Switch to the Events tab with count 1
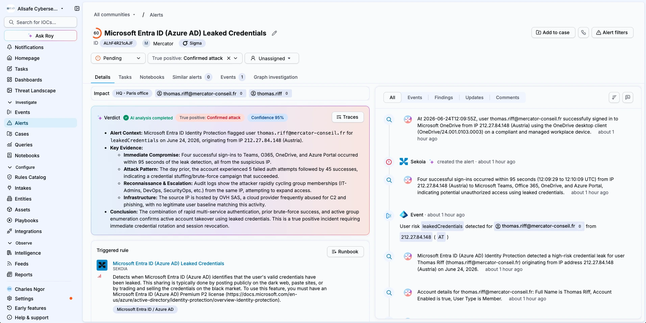This screenshot has height=323, width=646. (x=233, y=77)
